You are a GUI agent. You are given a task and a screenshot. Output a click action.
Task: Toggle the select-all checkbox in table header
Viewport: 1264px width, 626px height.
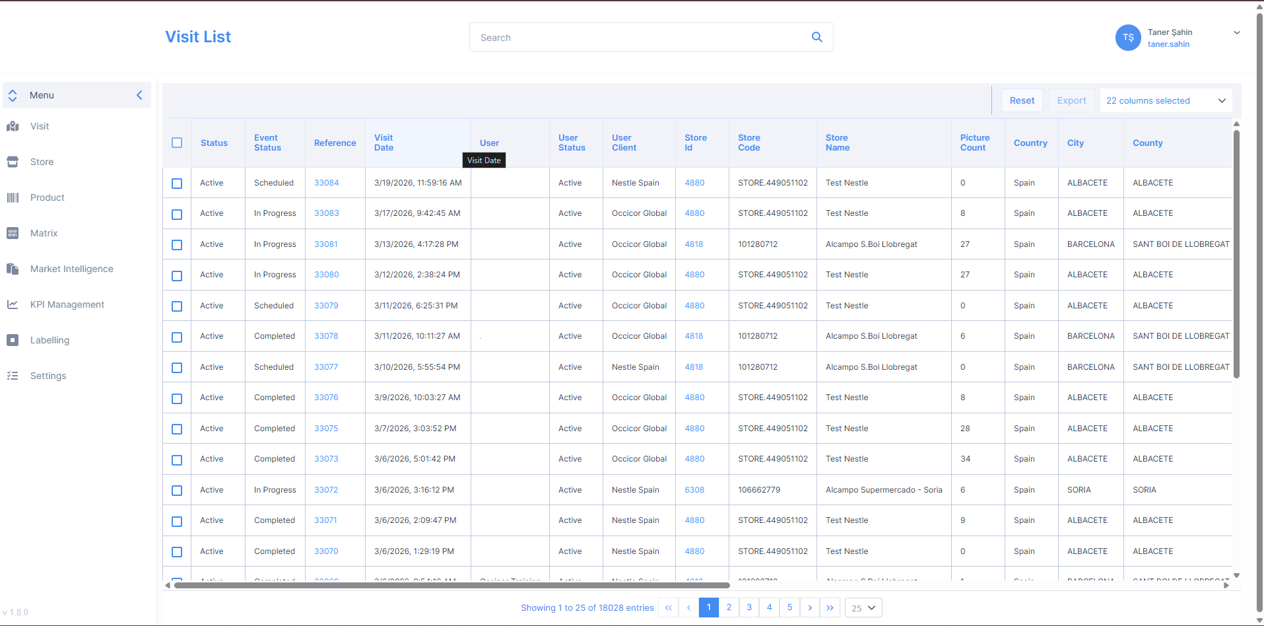point(177,143)
